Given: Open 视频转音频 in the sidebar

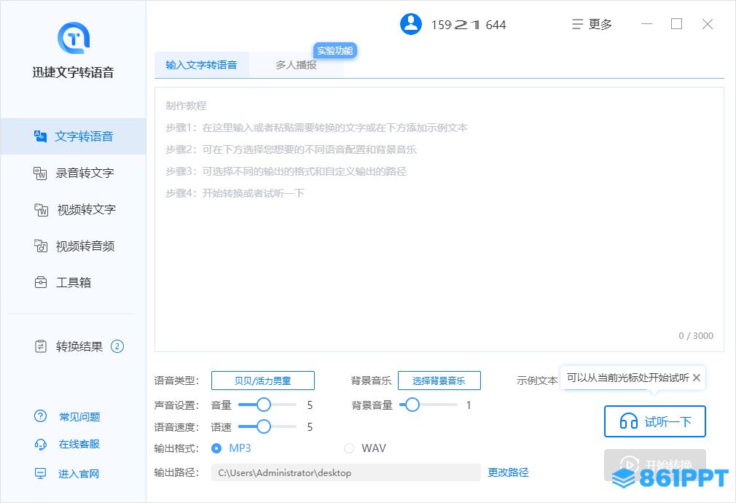Looking at the screenshot, I should (73, 246).
